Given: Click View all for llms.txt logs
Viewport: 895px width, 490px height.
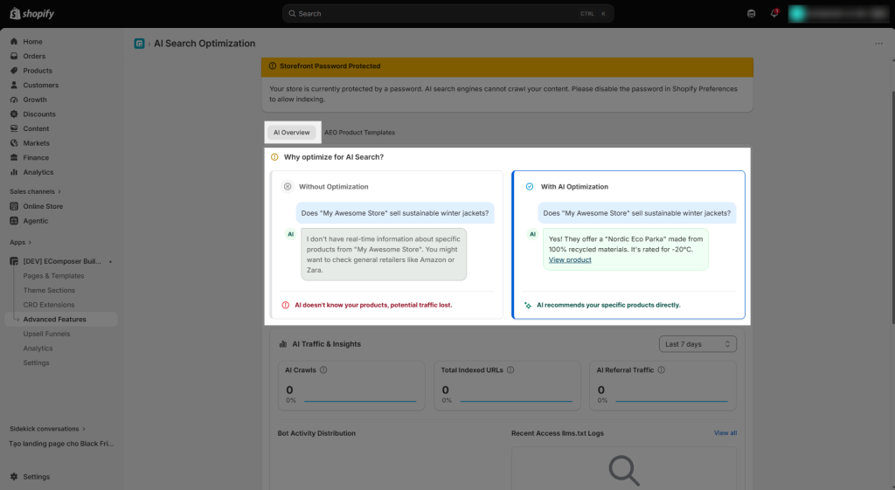Looking at the screenshot, I should [725, 433].
